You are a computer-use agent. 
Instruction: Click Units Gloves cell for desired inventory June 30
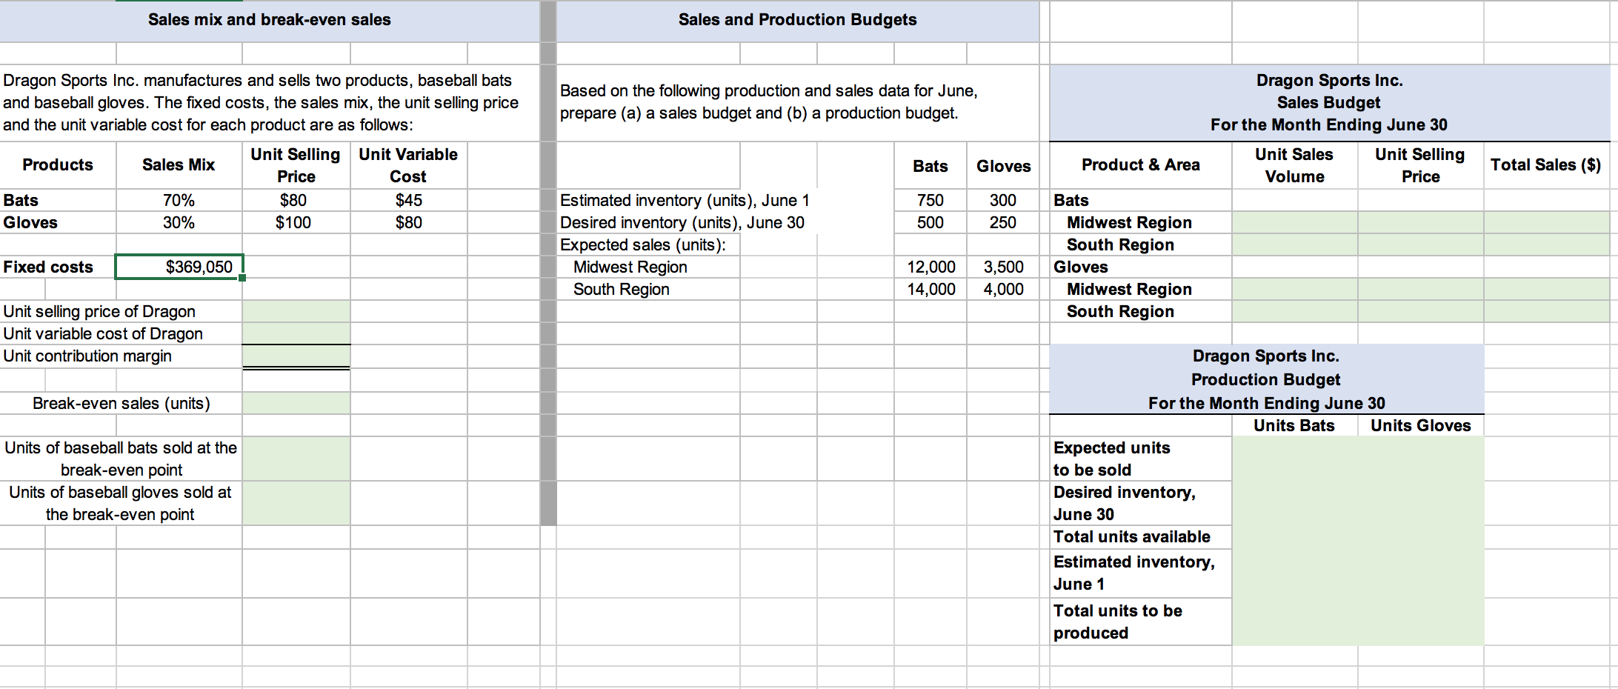click(x=1421, y=503)
